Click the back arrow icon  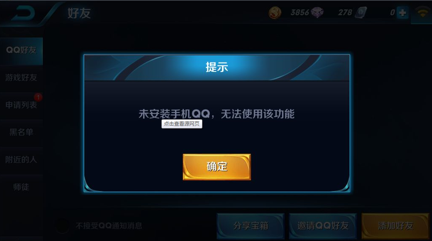tap(23, 14)
